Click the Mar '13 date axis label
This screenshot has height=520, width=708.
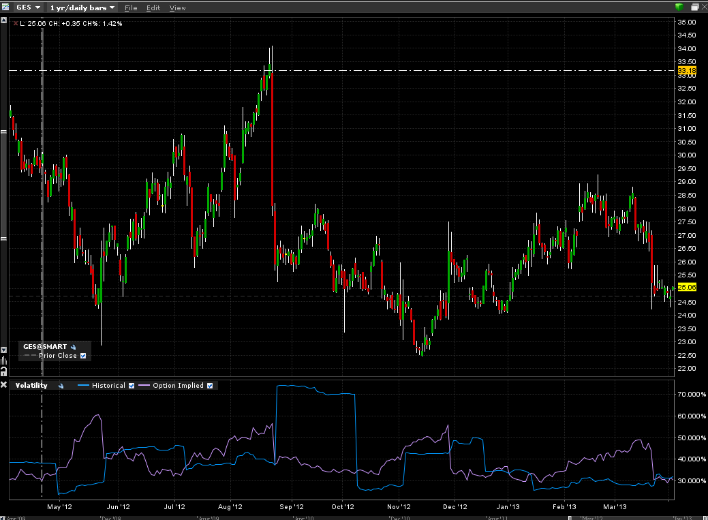[615, 507]
